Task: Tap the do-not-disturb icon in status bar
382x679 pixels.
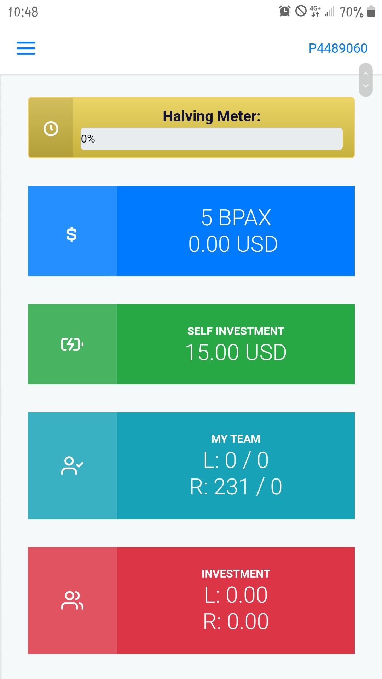Action: [x=301, y=11]
